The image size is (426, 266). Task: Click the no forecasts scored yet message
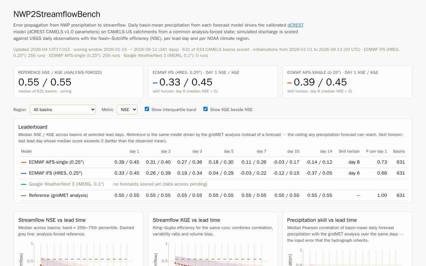[160, 184]
